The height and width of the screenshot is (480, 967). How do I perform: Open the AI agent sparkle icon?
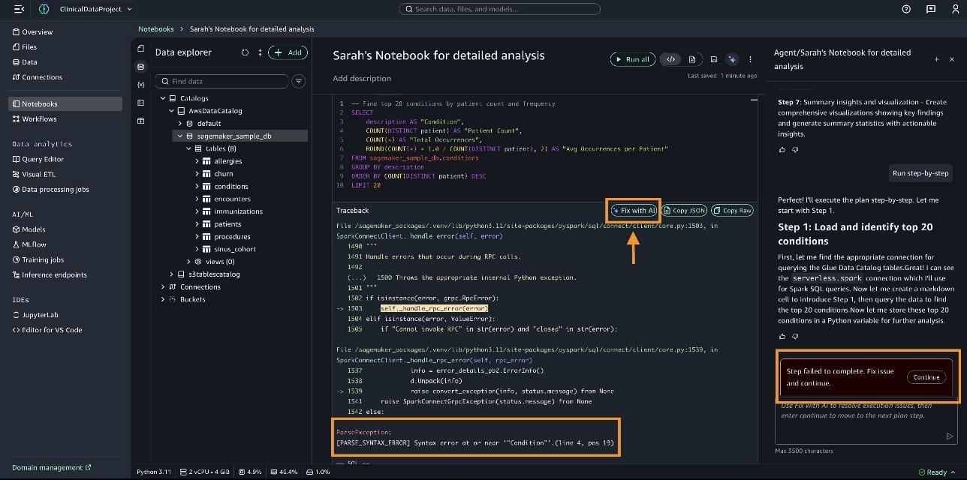(732, 59)
